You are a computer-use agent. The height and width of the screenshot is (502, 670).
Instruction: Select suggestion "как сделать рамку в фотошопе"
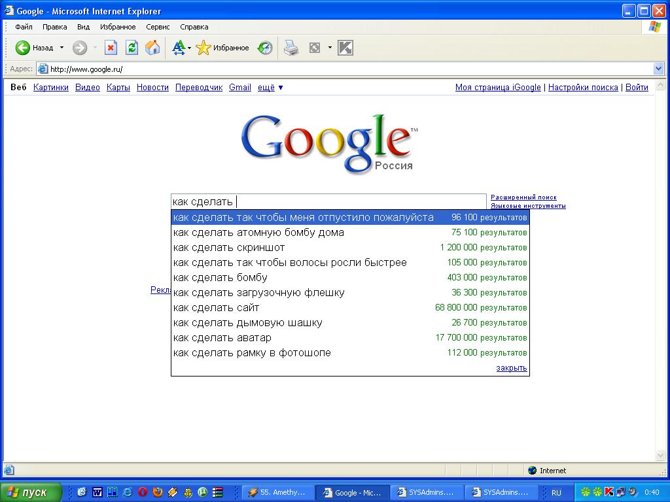pos(350,353)
